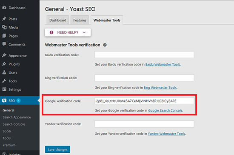Screen dimensions: 234x155
Task: Open the Baidu Webmaster Tools link
Action: (163, 64)
